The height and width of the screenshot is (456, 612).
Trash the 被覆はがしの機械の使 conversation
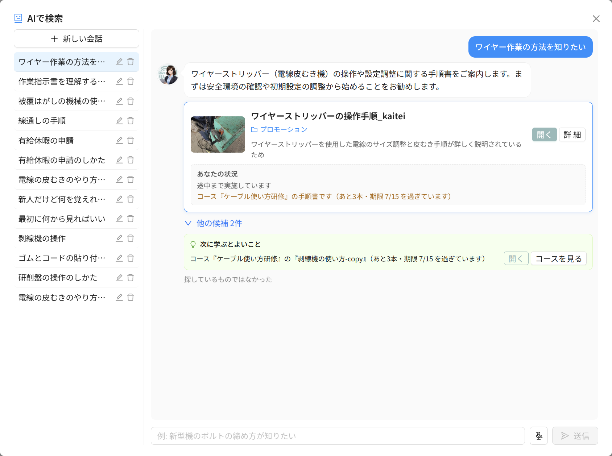click(131, 101)
